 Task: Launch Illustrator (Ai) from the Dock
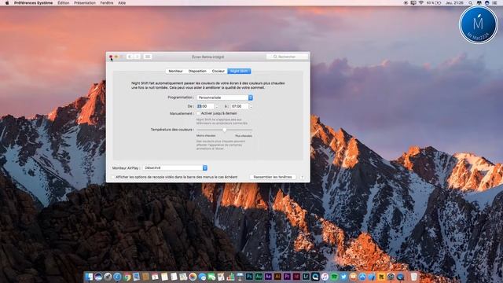(277, 277)
